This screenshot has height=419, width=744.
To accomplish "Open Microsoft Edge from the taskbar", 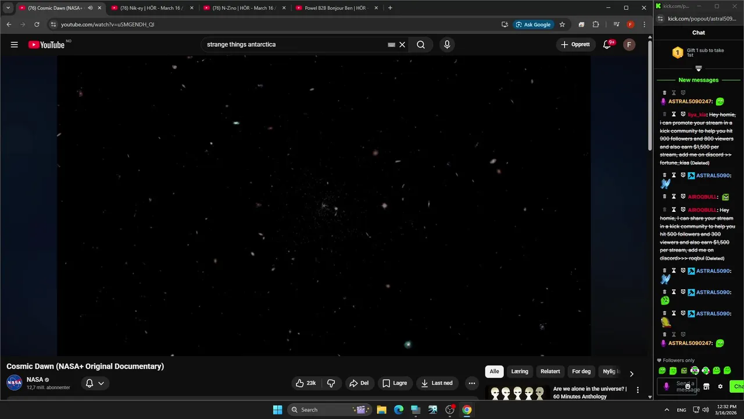I will 399,410.
